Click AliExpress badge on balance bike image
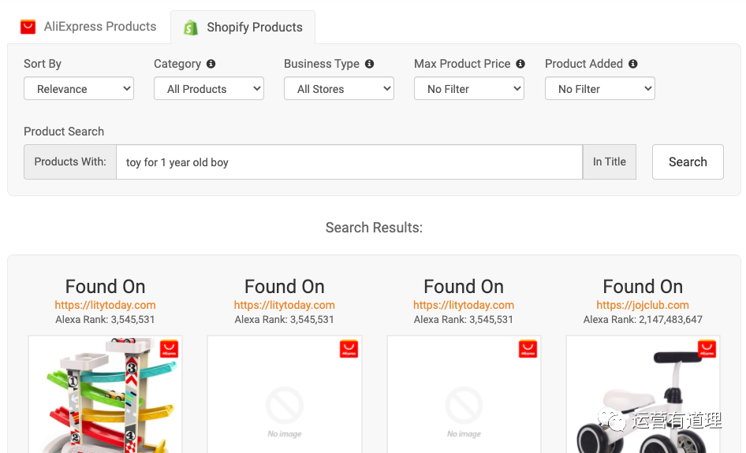 click(707, 349)
